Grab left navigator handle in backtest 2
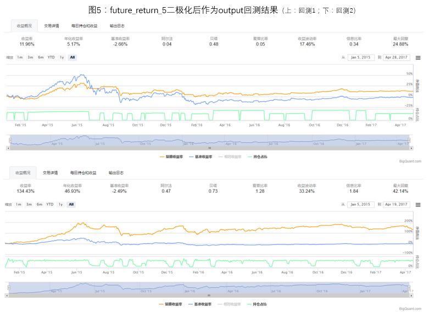Viewport: 429px width, 318px height. pos(9,288)
